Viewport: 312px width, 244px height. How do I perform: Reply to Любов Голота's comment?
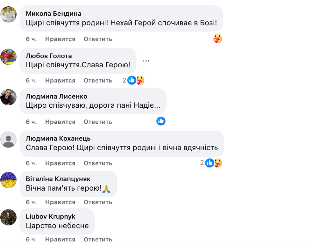pyautogui.click(x=98, y=80)
